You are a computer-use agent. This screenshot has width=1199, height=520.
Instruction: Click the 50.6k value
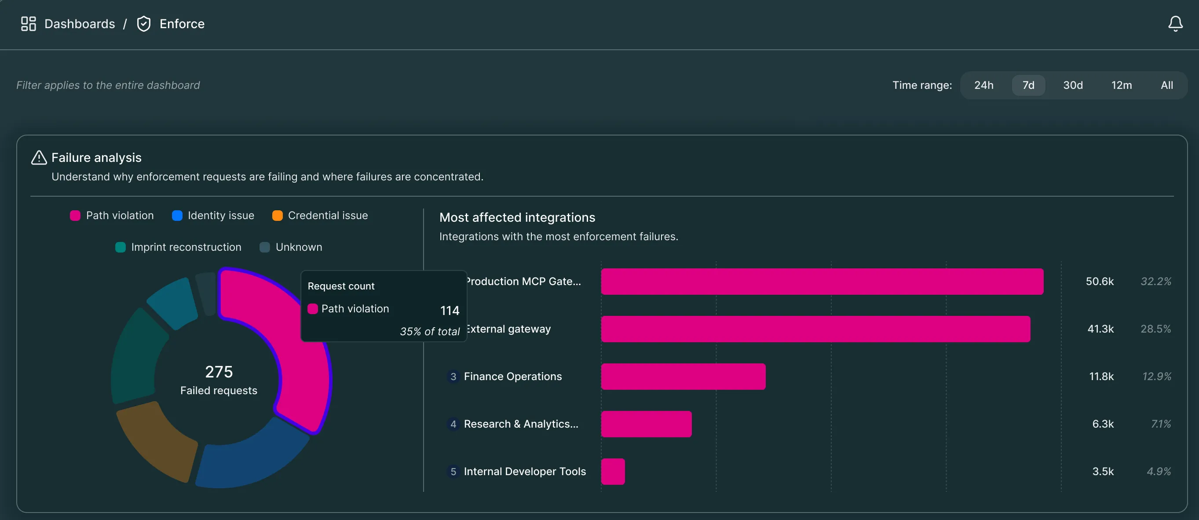click(1100, 281)
